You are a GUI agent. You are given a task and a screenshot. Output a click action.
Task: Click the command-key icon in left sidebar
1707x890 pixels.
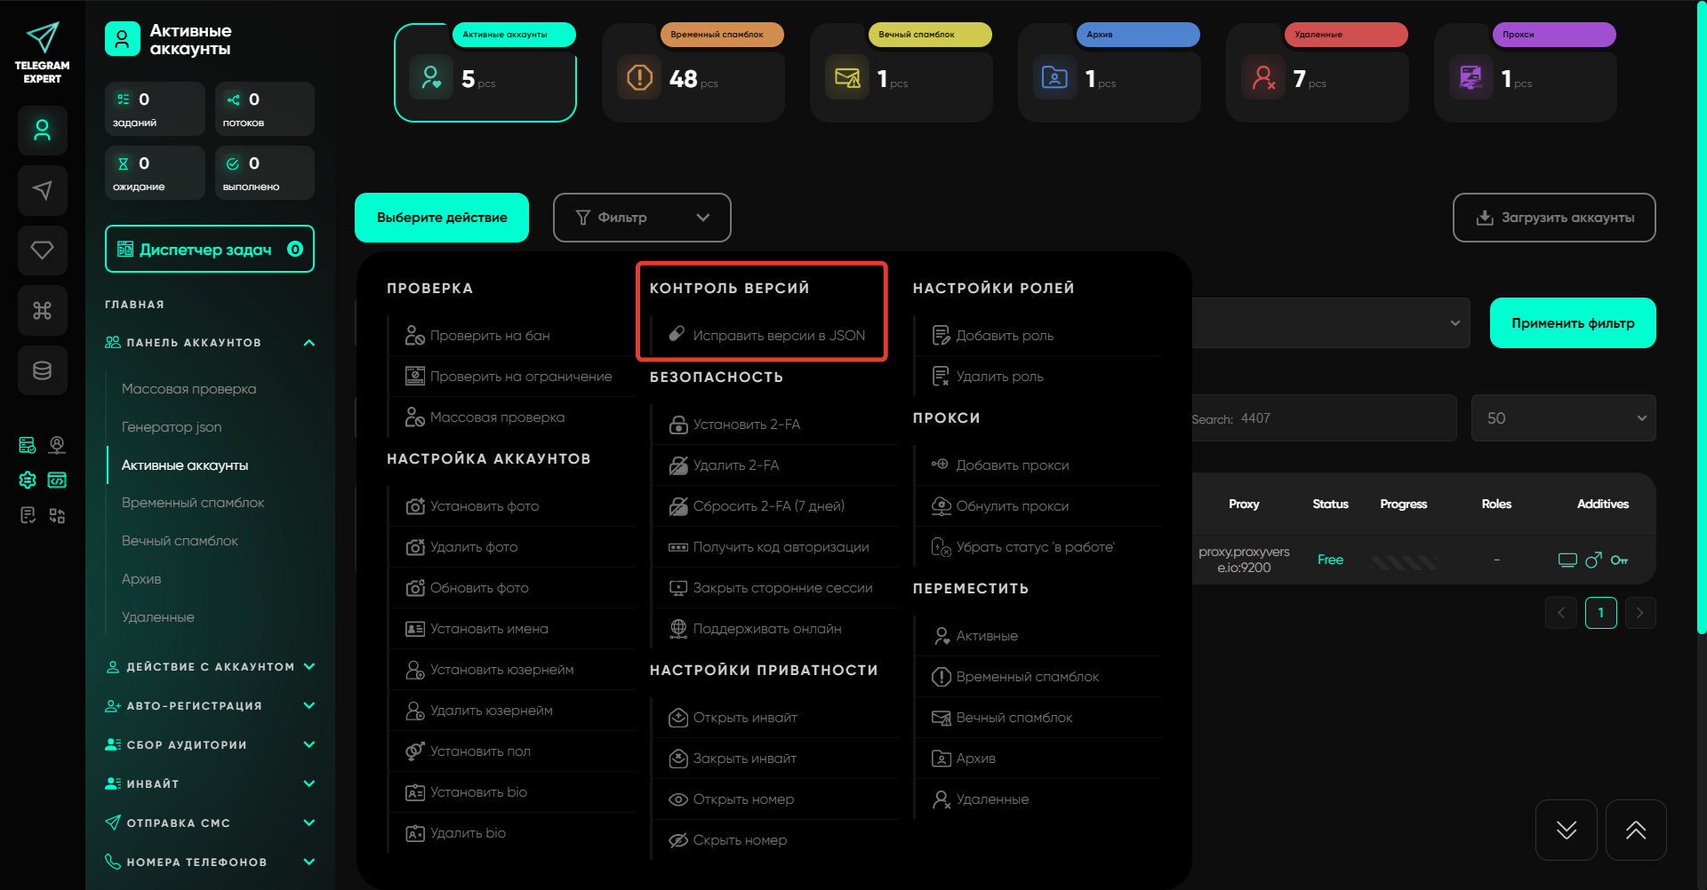(x=43, y=311)
